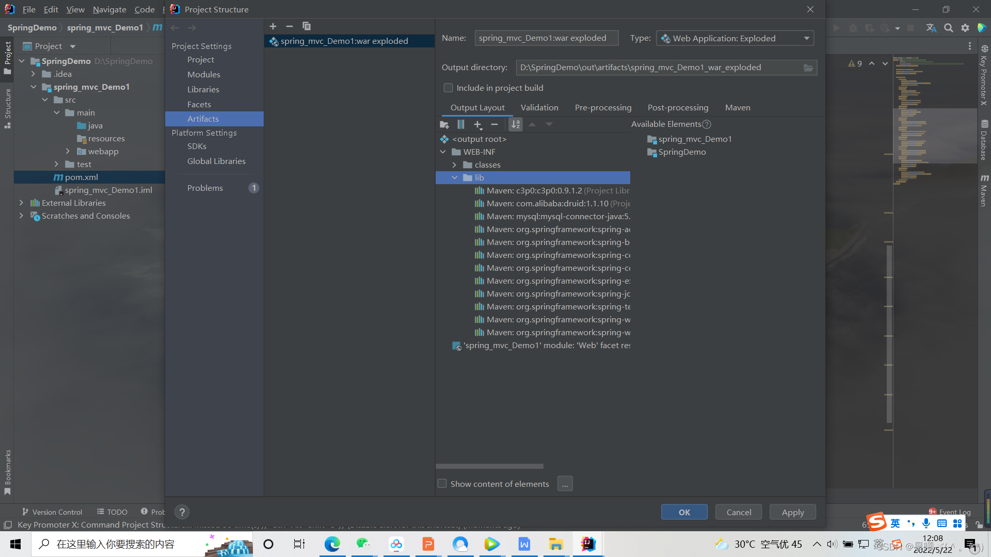Viewport: 991px width, 557px height.
Task: Browse for output directory folder icon
Action: pyautogui.click(x=808, y=68)
